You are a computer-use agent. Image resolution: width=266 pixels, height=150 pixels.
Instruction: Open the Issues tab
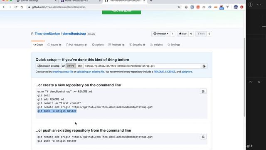[x=54, y=45]
